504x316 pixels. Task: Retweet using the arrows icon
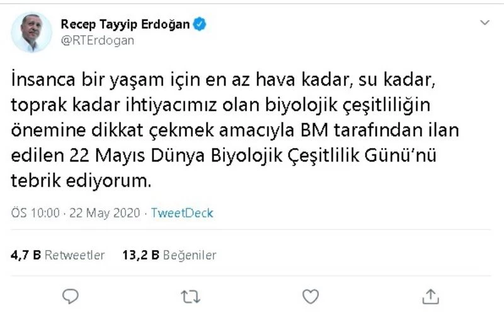(188, 295)
